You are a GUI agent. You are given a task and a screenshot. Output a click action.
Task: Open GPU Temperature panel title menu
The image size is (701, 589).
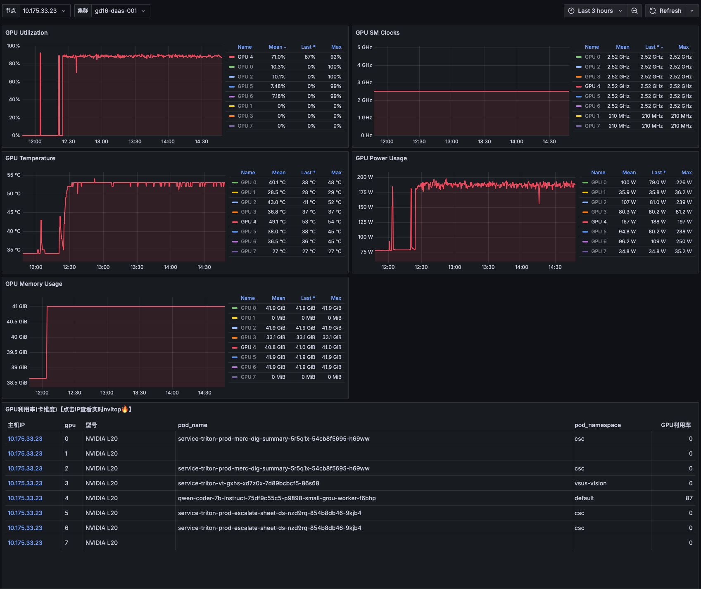[x=30, y=158]
